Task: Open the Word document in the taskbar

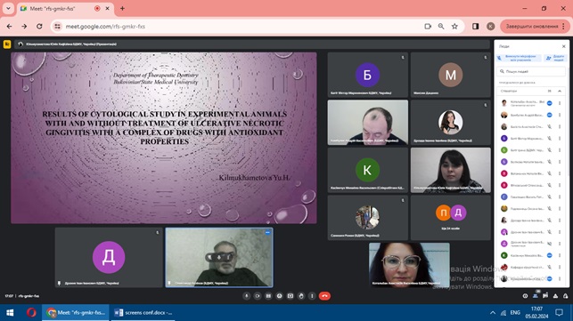Action: tap(143, 313)
